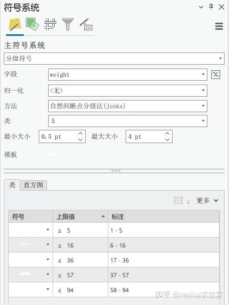Image resolution: width=229 pixels, height=305 pixels.
Task: Toggle auto-hide pin of symbology pane
Action: pos(211,7)
